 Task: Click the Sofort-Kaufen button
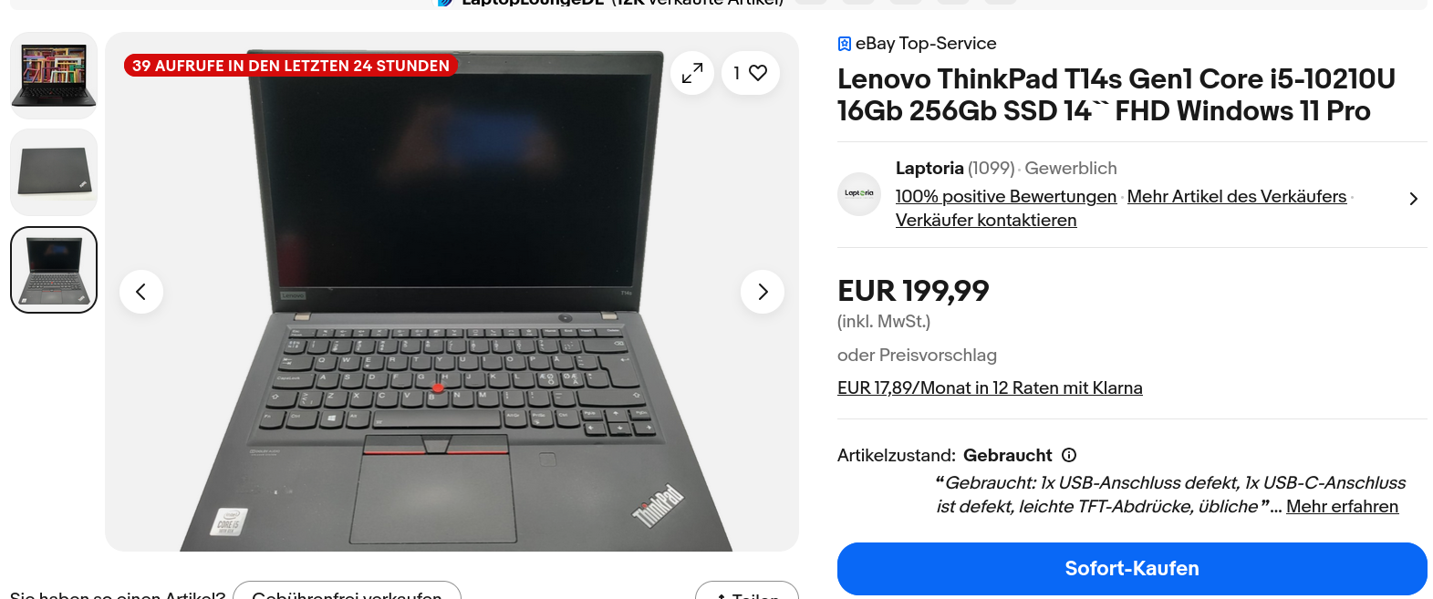click(x=1132, y=569)
